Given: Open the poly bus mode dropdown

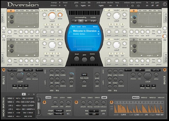Looking at the screenshot, I should [84, 74].
